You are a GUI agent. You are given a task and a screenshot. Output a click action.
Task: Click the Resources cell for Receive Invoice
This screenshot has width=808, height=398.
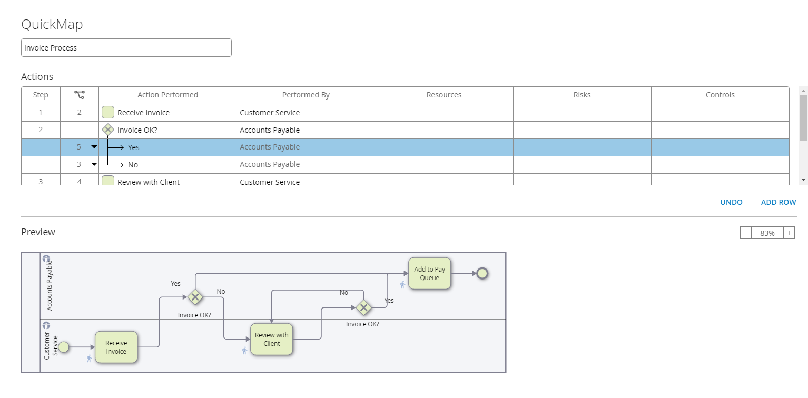pos(444,112)
